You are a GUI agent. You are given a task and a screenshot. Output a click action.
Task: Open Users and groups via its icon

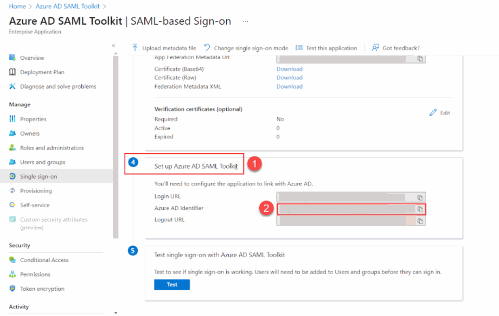(x=13, y=162)
